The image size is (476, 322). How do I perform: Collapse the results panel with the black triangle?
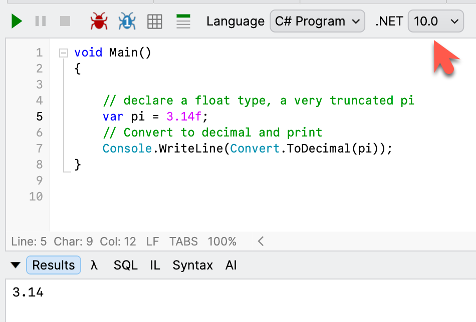click(x=16, y=265)
